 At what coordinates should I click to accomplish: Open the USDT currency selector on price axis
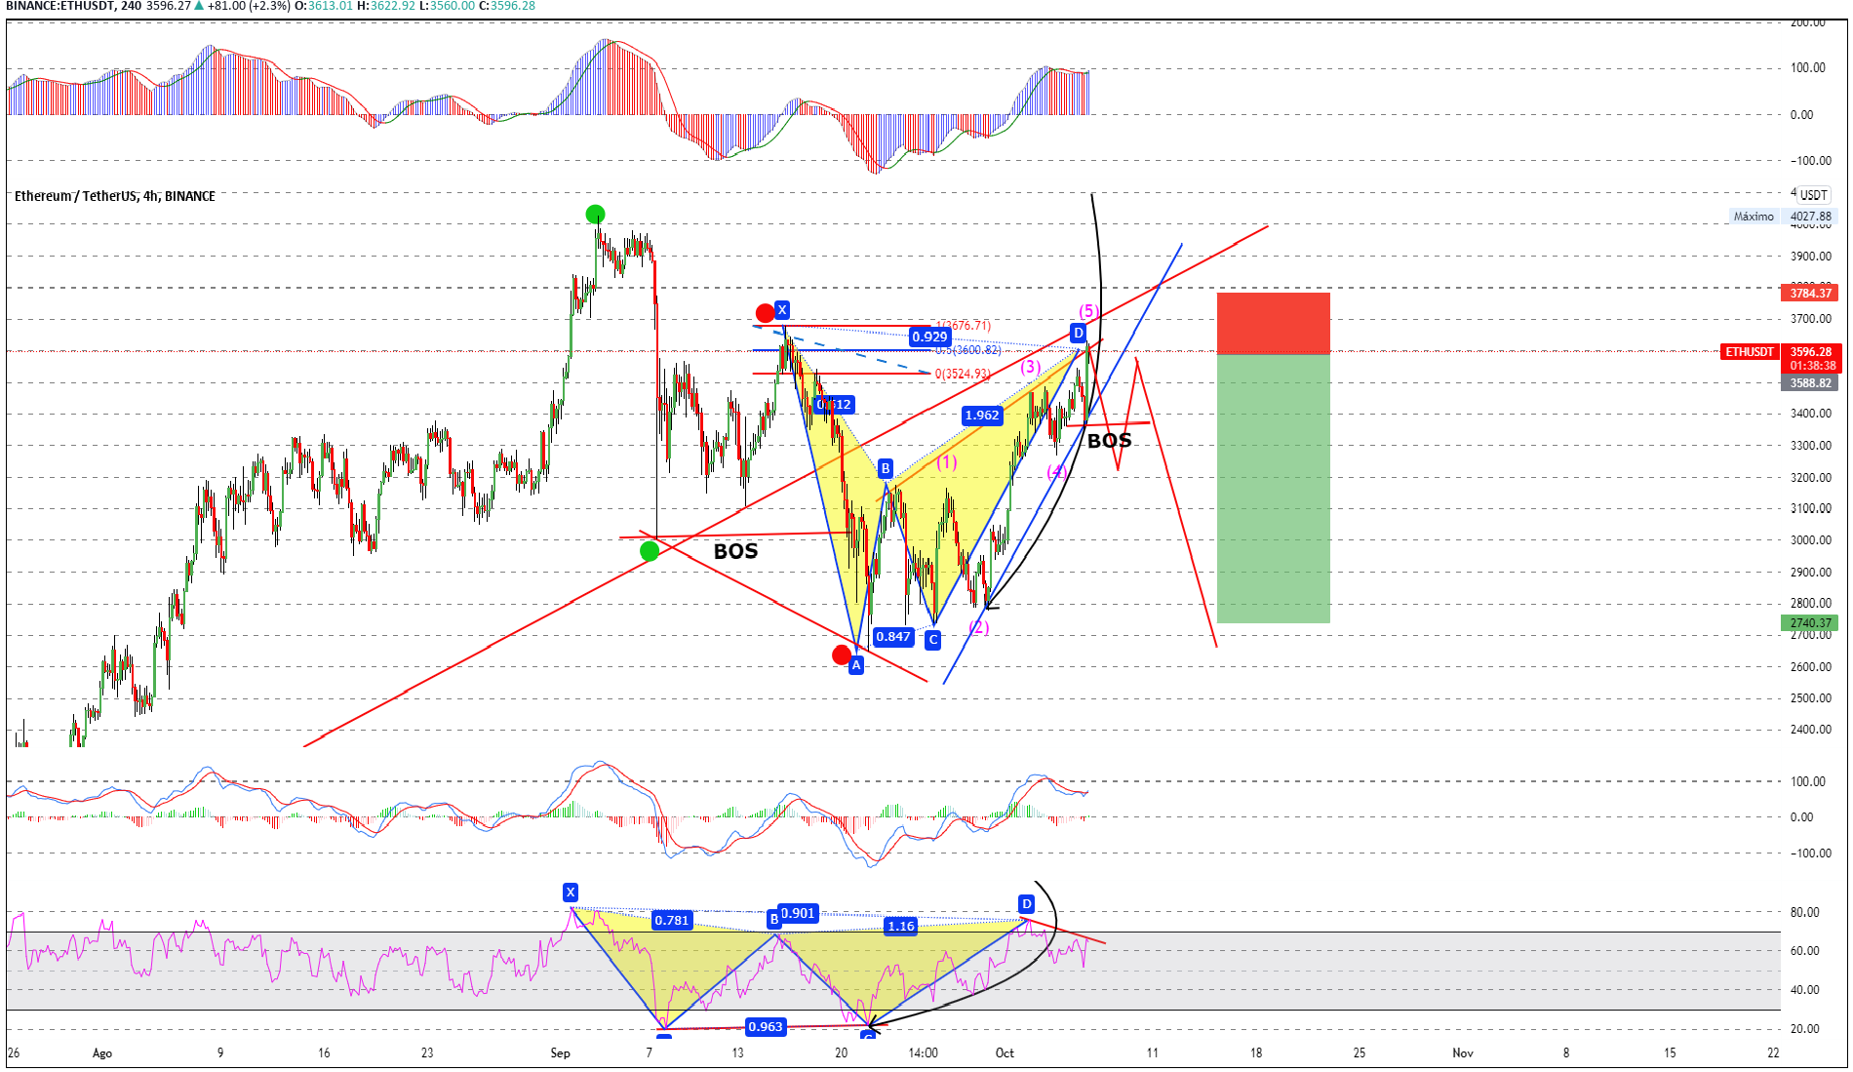[x=1814, y=195]
